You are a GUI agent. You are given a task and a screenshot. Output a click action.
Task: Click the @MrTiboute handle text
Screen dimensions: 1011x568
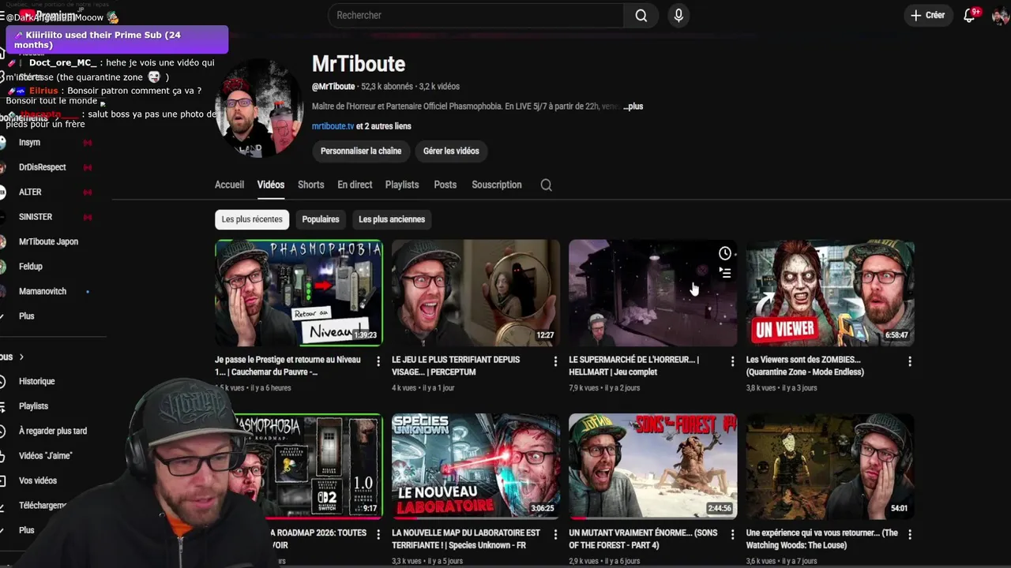pyautogui.click(x=333, y=87)
